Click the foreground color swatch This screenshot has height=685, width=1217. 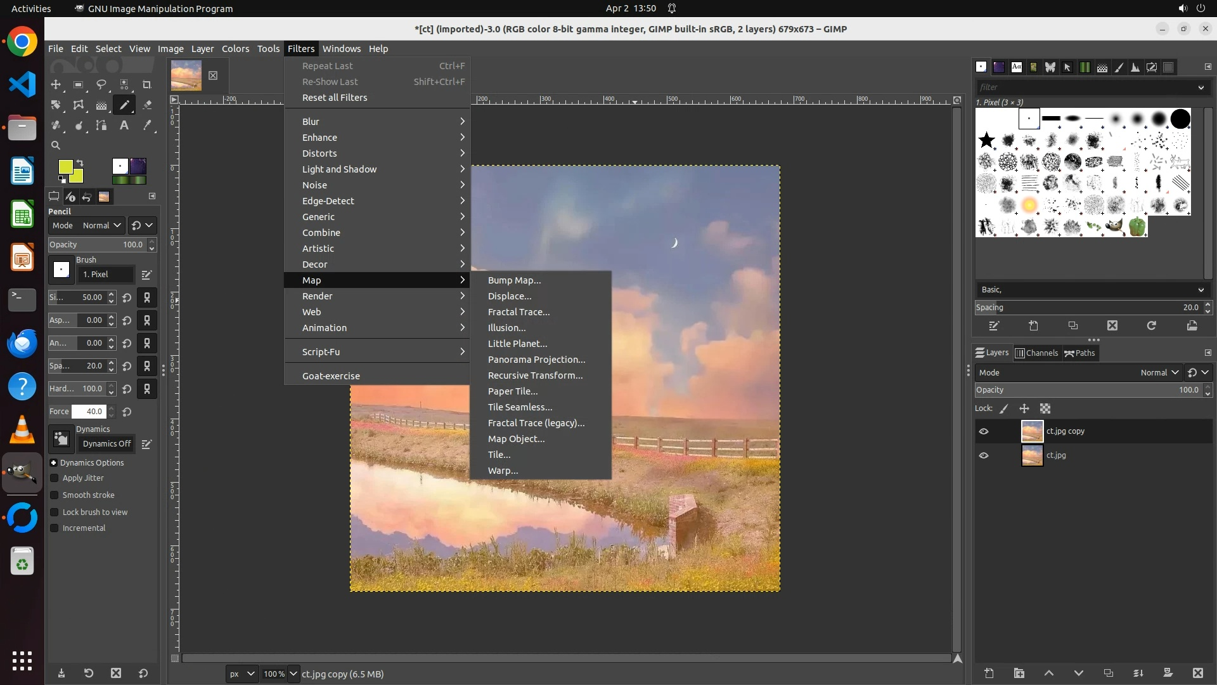65,167
